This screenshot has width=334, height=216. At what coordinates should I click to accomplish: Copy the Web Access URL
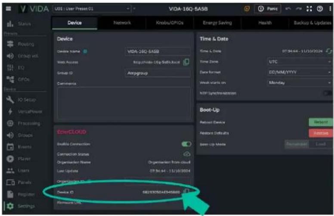click(x=186, y=62)
